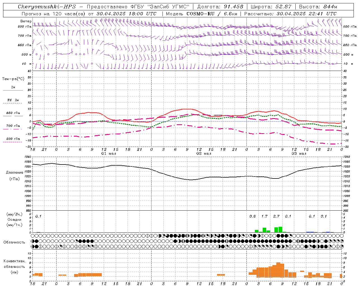Click the '10 м' wind level label on left

point(27,64)
